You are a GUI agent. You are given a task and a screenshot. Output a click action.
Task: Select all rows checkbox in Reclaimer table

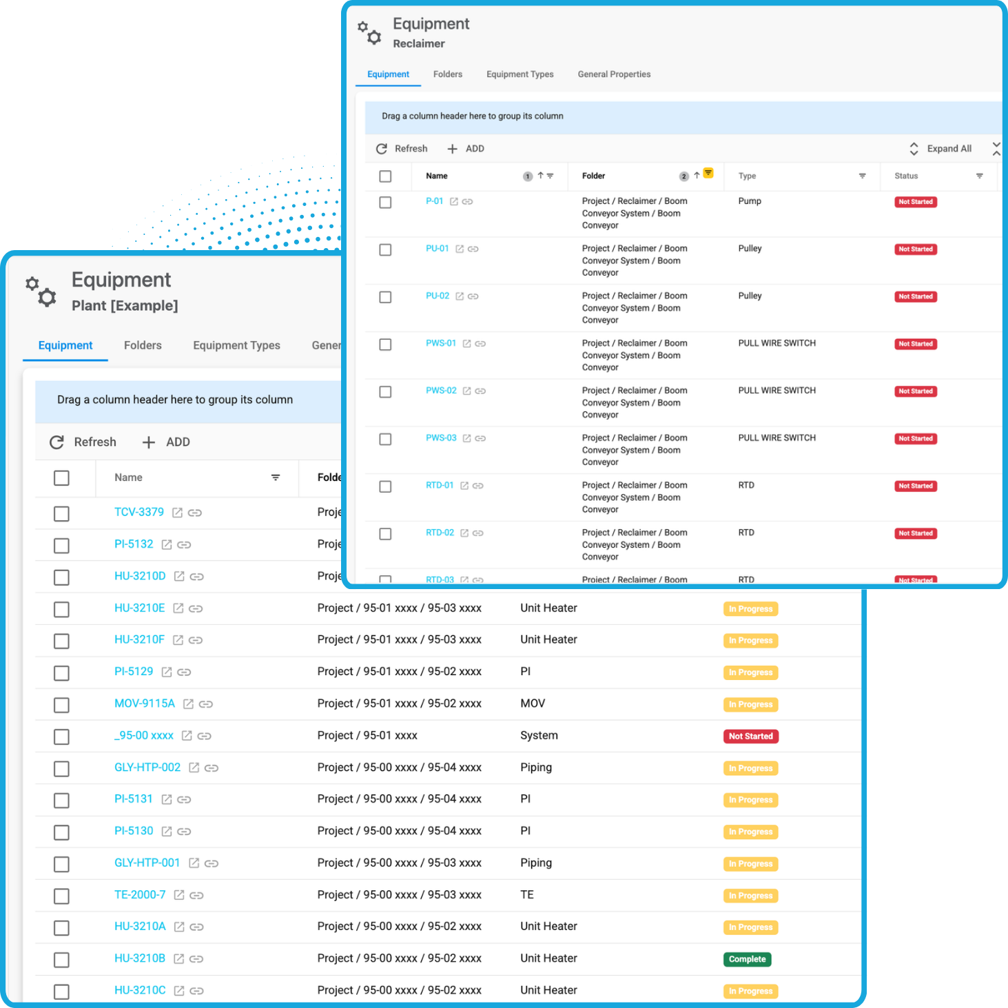pyautogui.click(x=385, y=176)
